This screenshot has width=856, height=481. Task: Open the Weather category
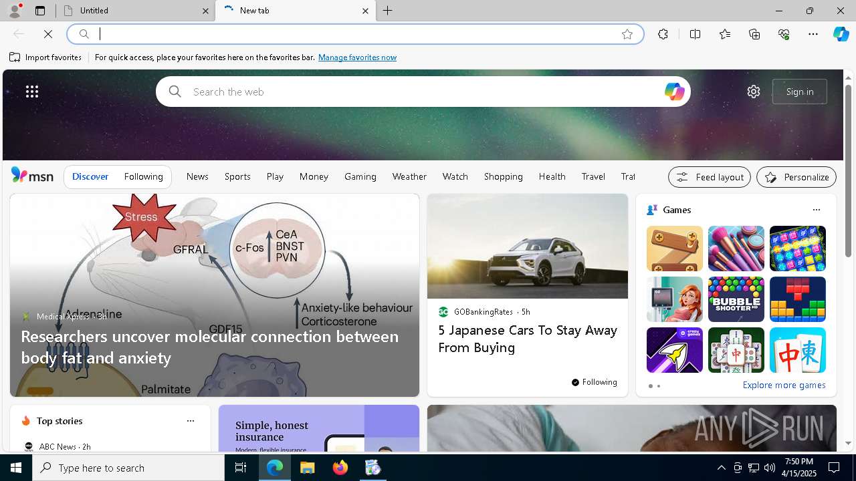pos(409,176)
